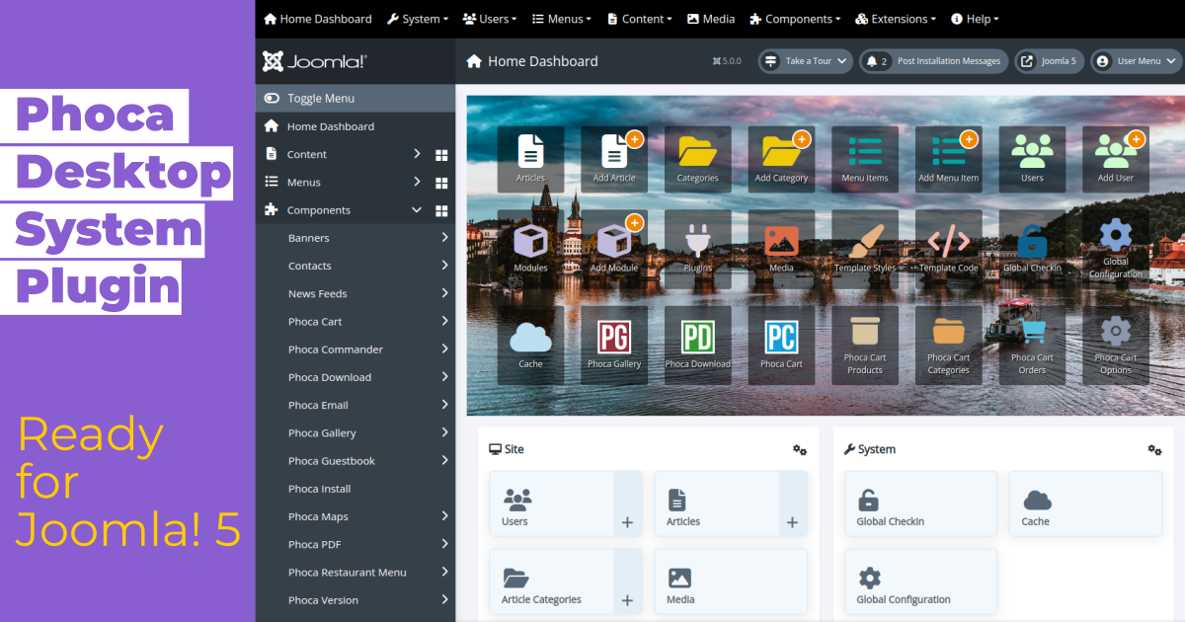Open the Add User desktop icon
This screenshot has height=622, width=1185.
click(x=1116, y=159)
